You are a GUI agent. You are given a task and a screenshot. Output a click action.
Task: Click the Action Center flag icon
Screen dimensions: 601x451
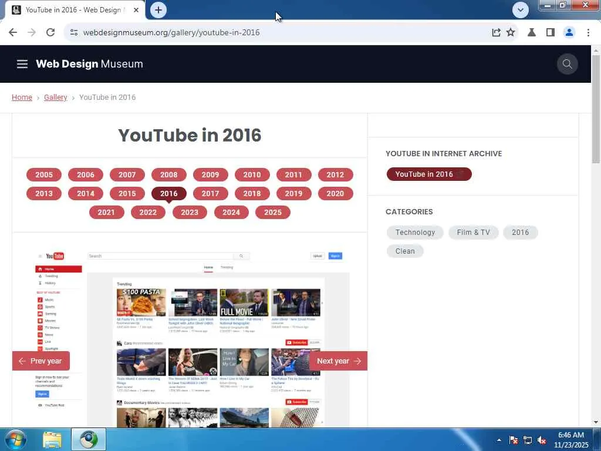click(x=513, y=440)
